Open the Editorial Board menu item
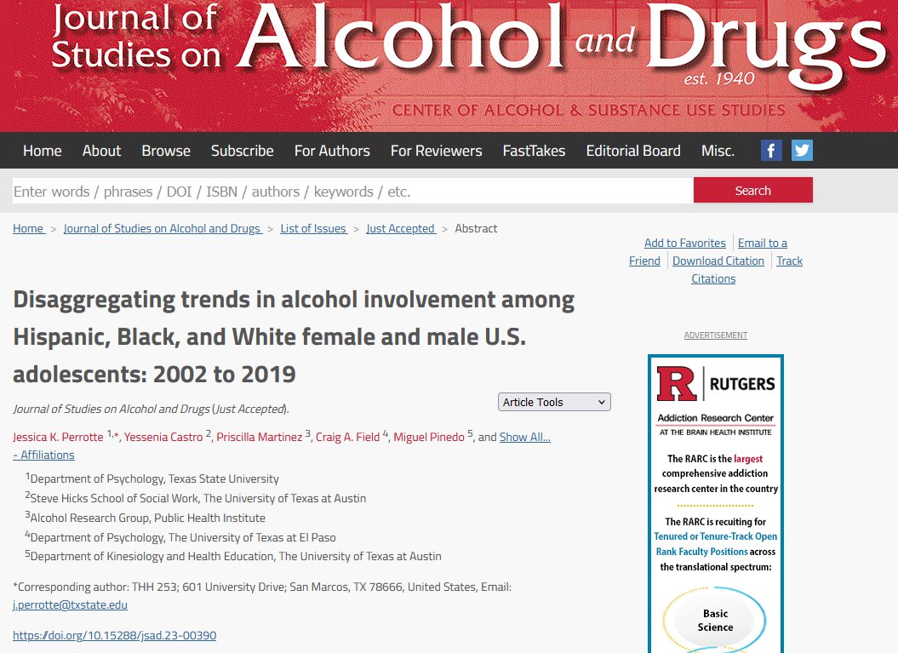 click(633, 151)
